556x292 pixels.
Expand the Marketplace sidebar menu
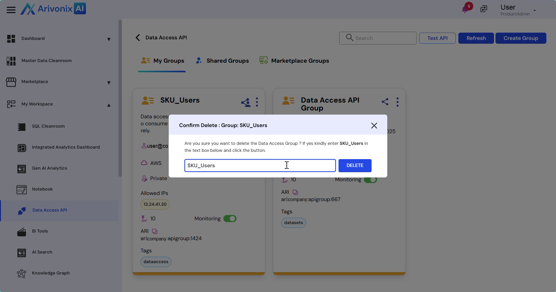pyautogui.click(x=108, y=82)
